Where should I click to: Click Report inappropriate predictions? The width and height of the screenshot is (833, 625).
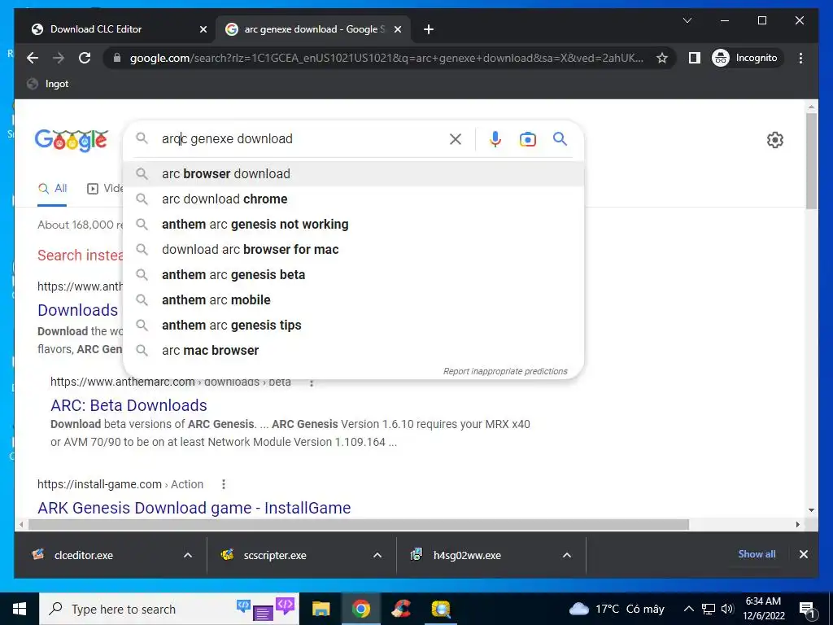tap(505, 371)
